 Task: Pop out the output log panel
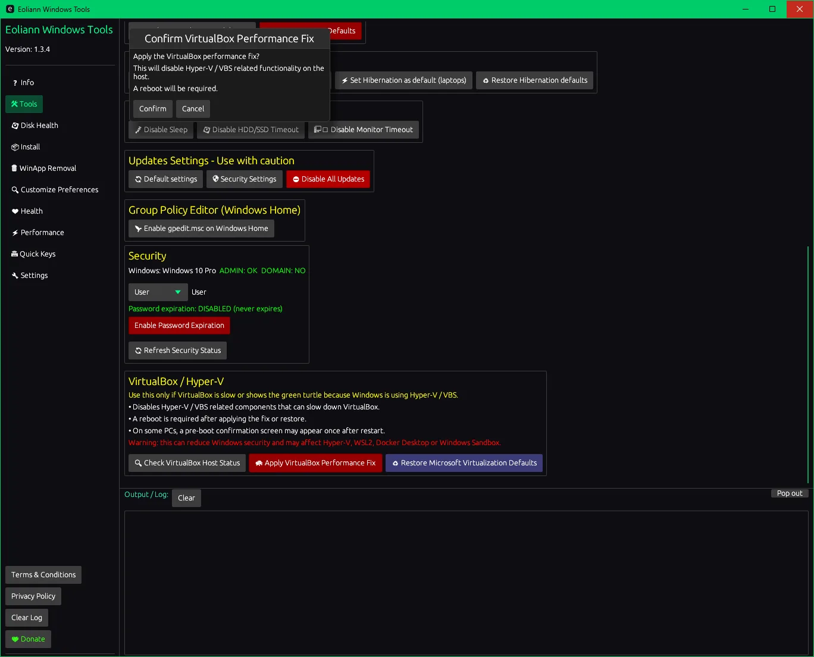point(789,493)
